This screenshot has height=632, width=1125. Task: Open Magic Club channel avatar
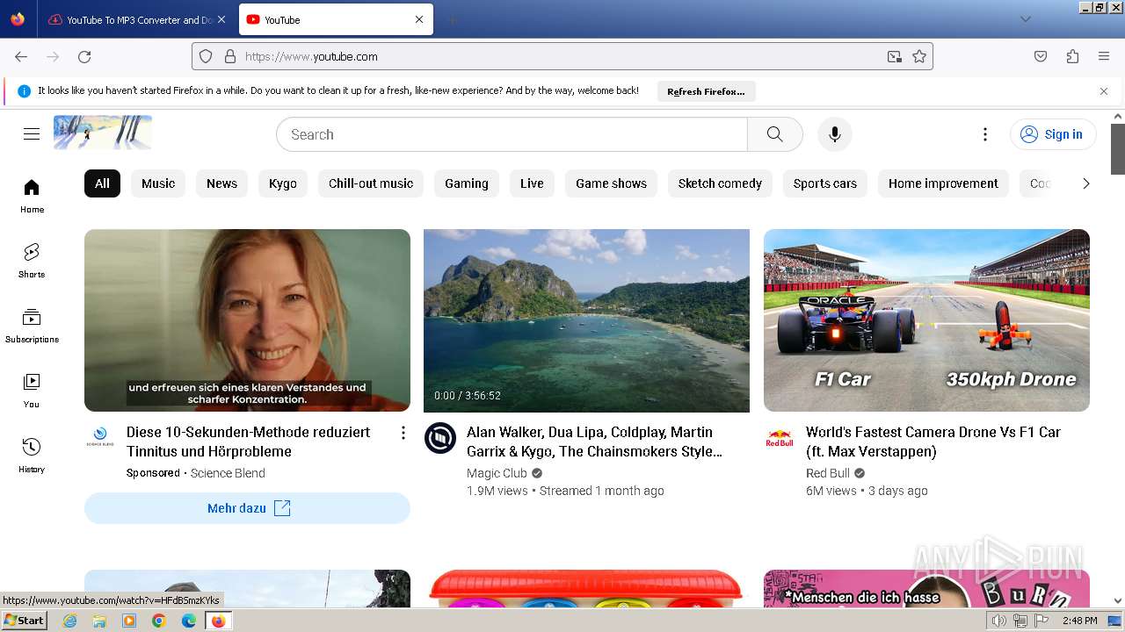pyautogui.click(x=440, y=438)
